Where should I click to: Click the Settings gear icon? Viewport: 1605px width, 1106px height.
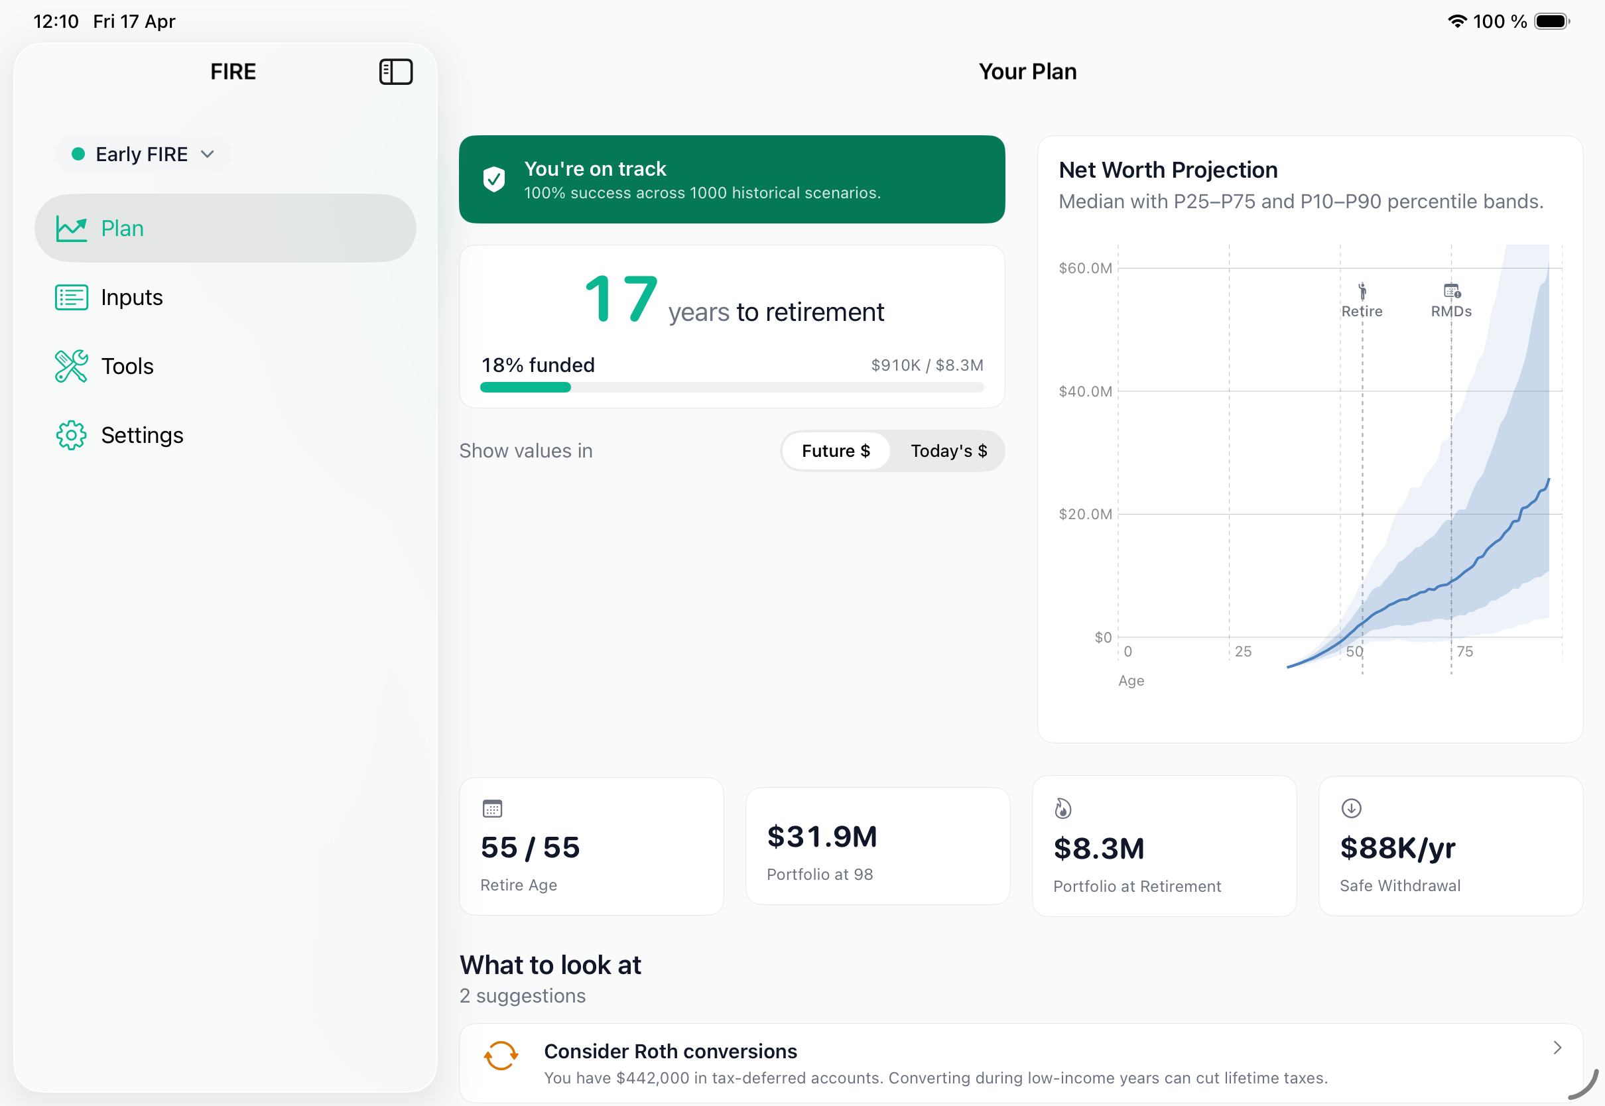(72, 435)
